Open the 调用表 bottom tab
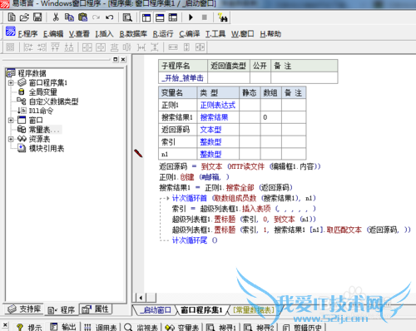 pos(100,328)
